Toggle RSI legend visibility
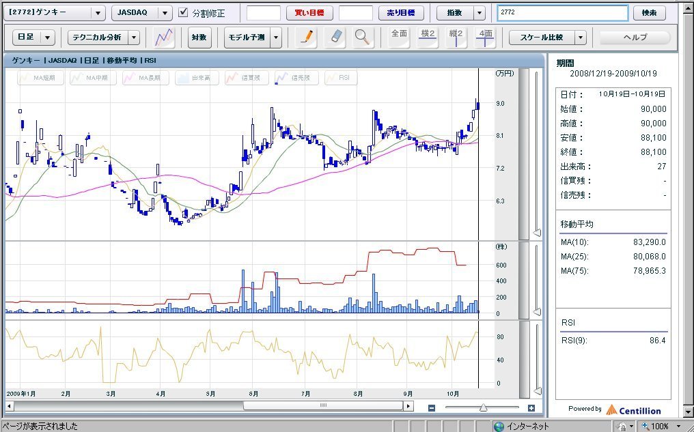This screenshot has height=432, width=694. 340,78
